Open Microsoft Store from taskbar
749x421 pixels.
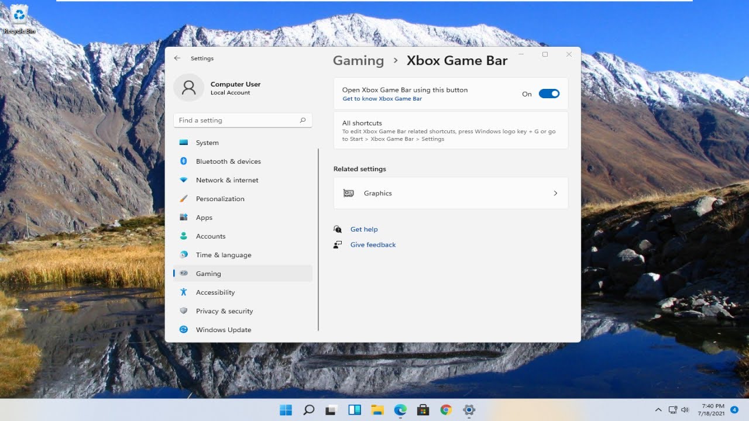click(423, 410)
